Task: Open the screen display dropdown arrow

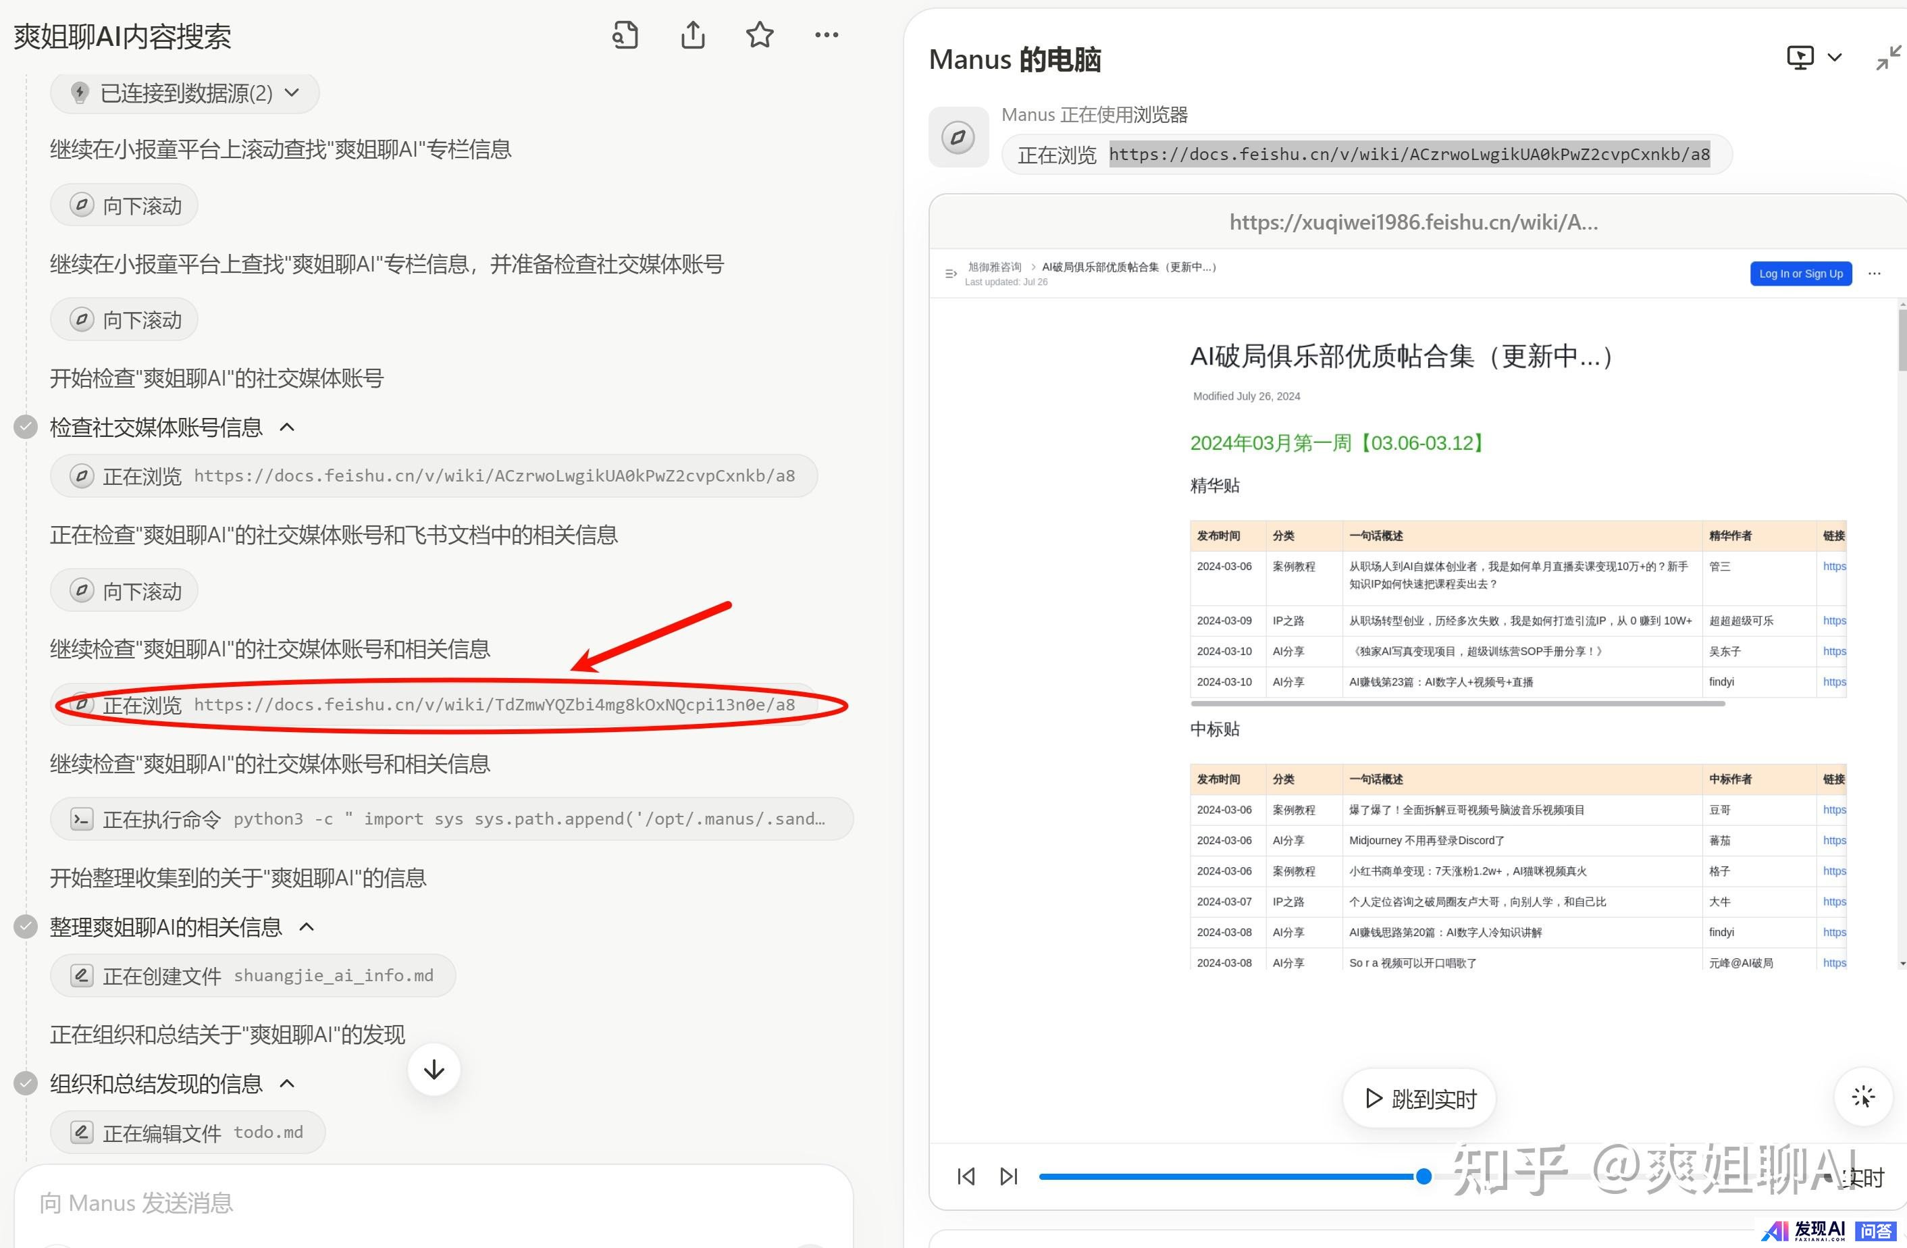Action: pyautogui.click(x=1834, y=57)
